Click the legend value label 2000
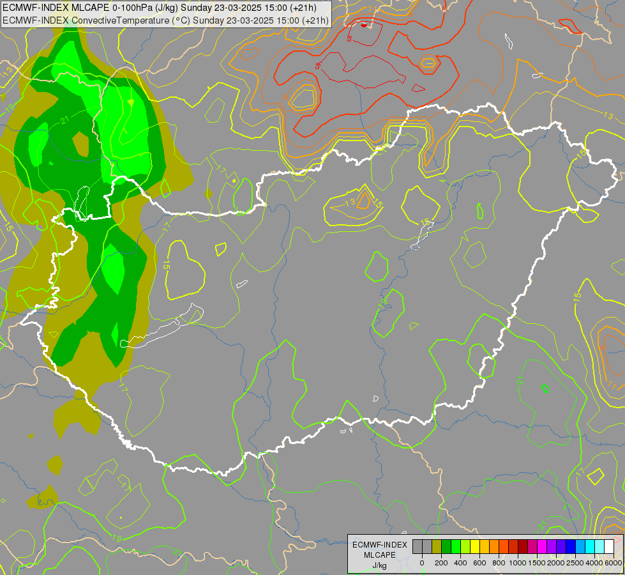625x575 pixels. pyautogui.click(x=556, y=563)
